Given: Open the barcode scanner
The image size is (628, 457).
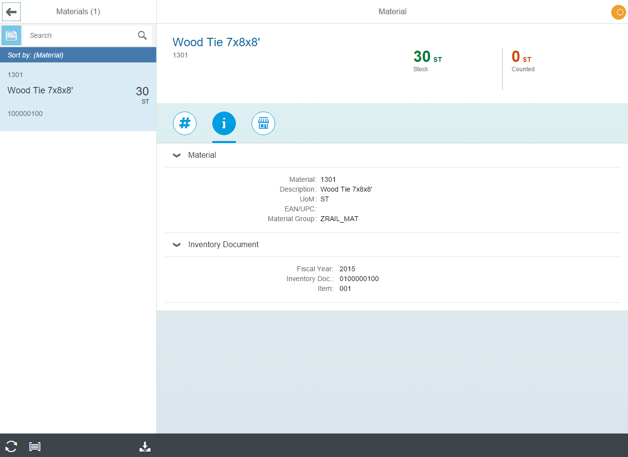Looking at the screenshot, I should click(x=11, y=35).
